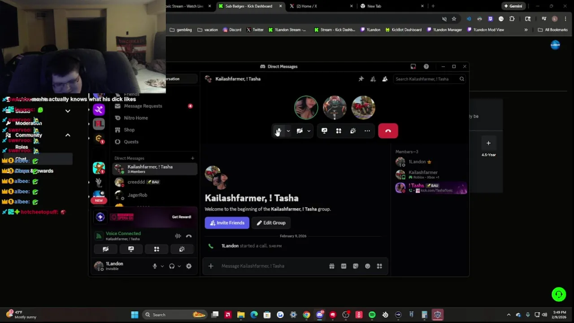This screenshot has width=574, height=323.
Task: Disconnect from voice in Voice Connected panel
Action: [x=189, y=236]
